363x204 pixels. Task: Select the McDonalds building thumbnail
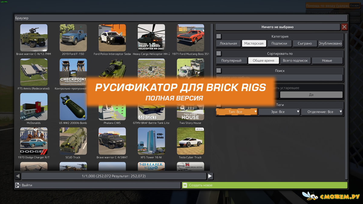(34, 107)
